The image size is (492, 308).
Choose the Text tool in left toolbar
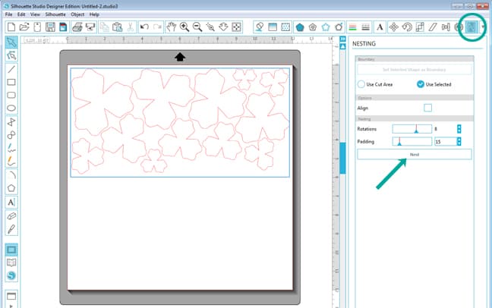(x=11, y=203)
